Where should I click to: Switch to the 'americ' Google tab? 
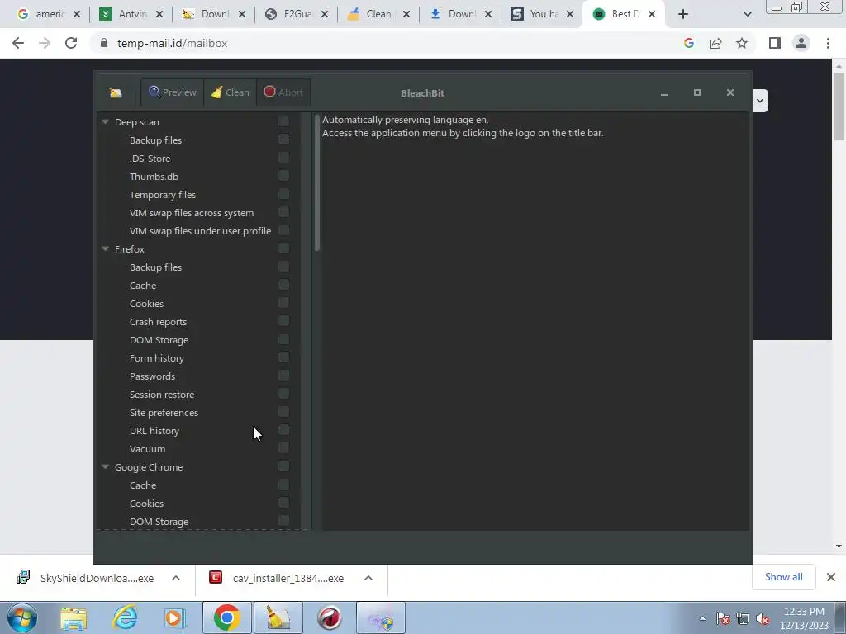(x=49, y=14)
